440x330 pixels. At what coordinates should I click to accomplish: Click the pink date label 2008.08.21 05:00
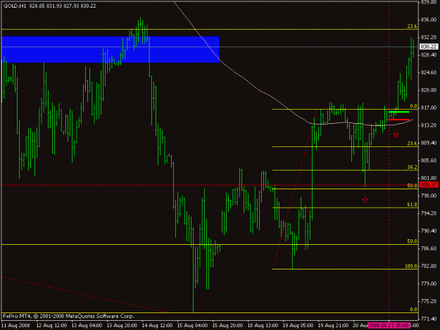pos(389,326)
